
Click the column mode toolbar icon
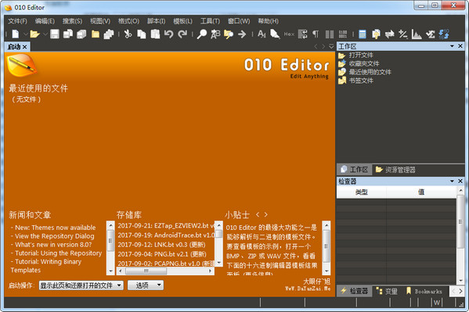pos(330,34)
